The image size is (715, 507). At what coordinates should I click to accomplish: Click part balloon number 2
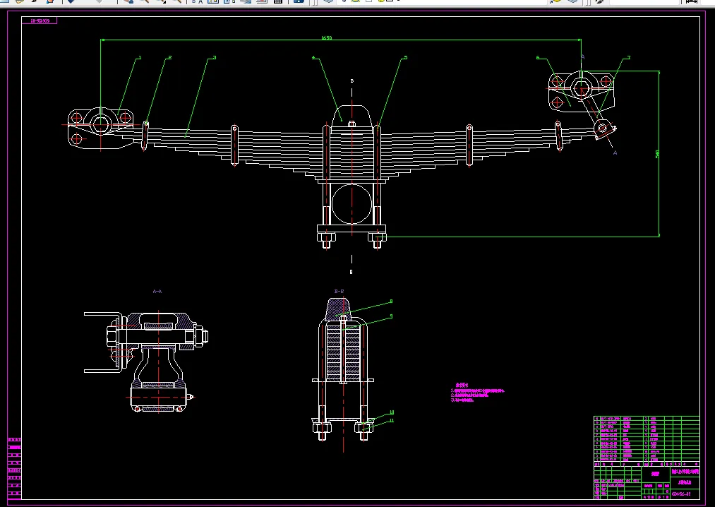[x=169, y=57]
